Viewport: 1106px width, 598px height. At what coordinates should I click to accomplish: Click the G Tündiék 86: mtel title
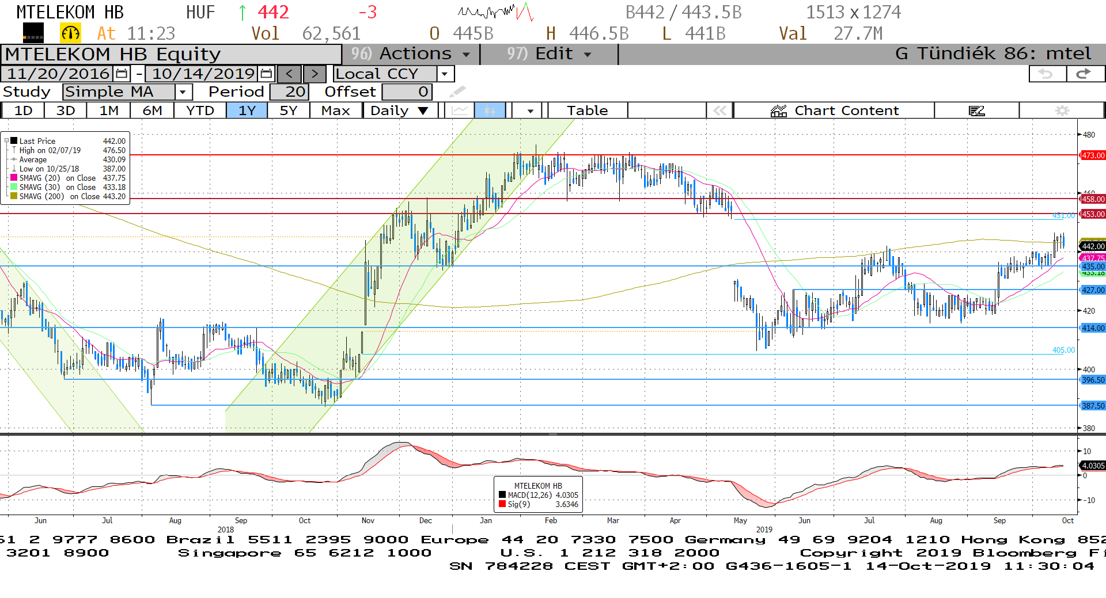pyautogui.click(x=993, y=54)
